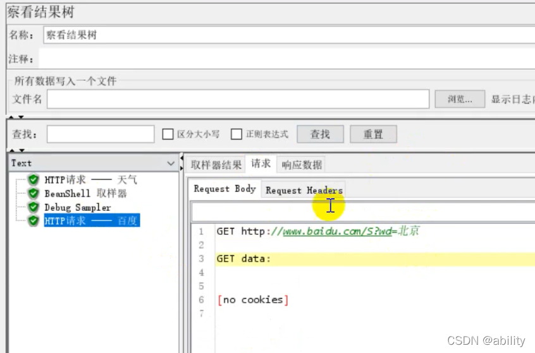
Task: Open the www.baidu.com link in request body
Action: 338,231
